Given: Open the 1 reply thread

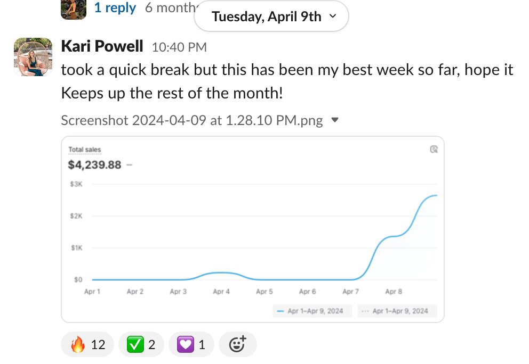Looking at the screenshot, I should (x=115, y=8).
